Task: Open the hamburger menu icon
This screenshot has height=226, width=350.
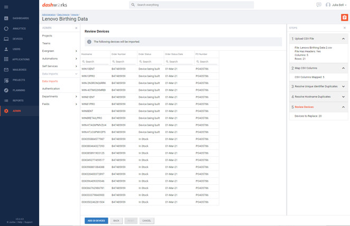Action: pyautogui.click(x=6, y=7)
